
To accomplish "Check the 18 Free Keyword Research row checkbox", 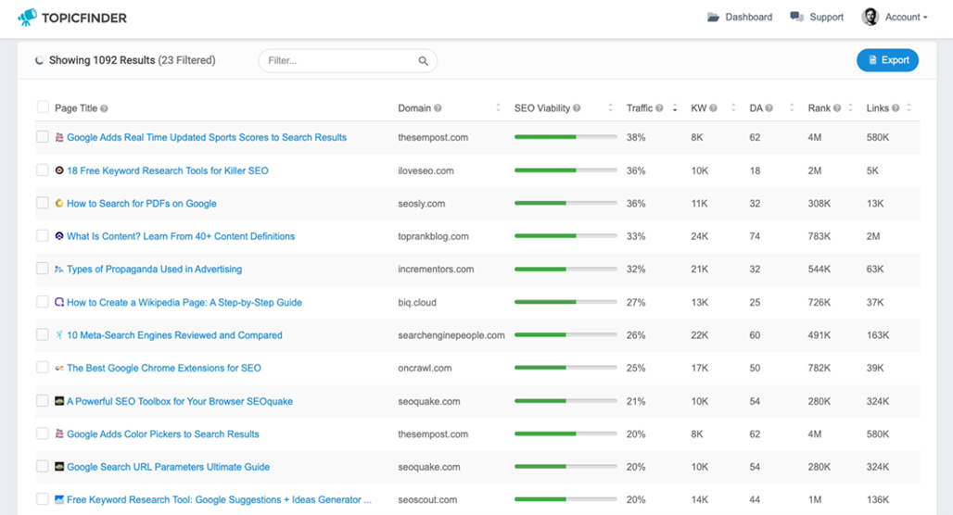I will 42,170.
